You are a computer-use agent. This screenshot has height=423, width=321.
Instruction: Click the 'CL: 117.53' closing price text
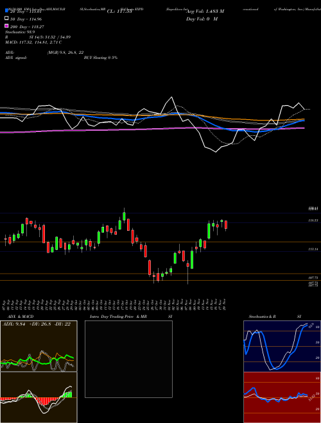[x=119, y=12]
